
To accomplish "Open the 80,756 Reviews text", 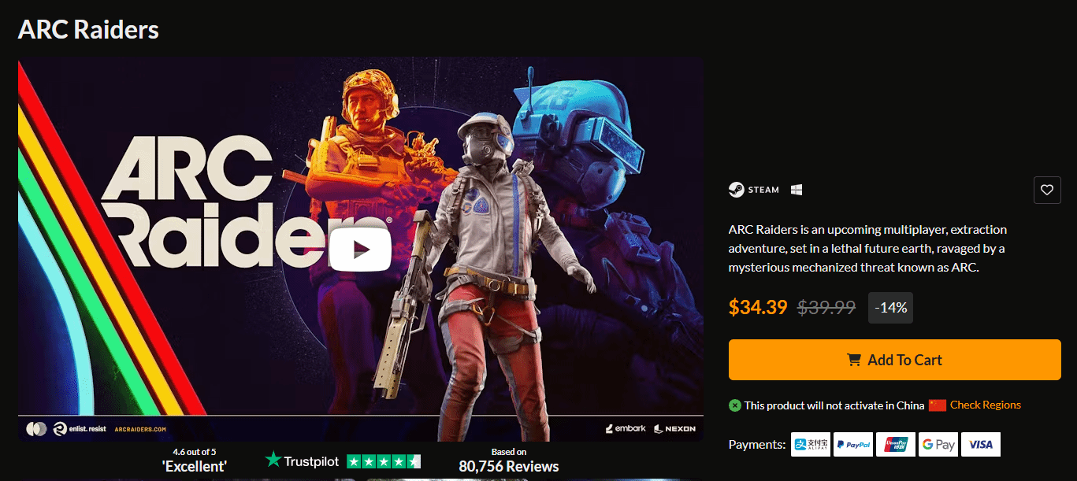I will 509,466.
